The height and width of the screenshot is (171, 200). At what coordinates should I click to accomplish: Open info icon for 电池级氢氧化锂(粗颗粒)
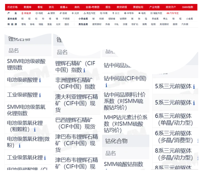click(x=35, y=130)
